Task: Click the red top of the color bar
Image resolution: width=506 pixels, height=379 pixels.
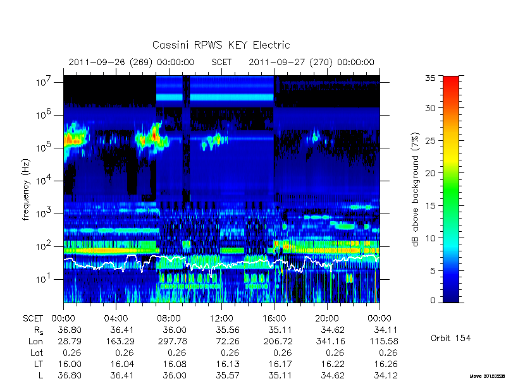Action: (451, 80)
